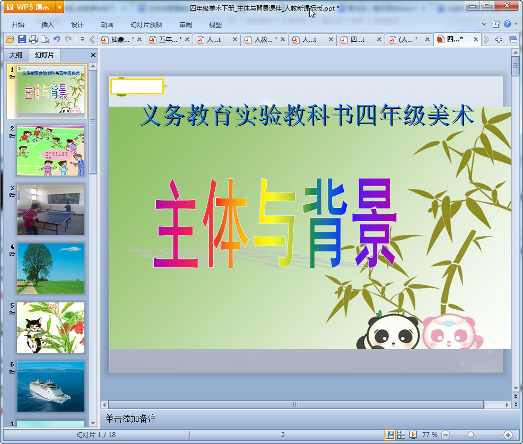Image resolution: width=523 pixels, height=444 pixels.
Task: Print using the printer icon
Action: (x=33, y=39)
